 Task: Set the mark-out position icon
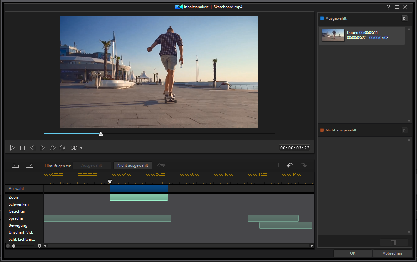pyautogui.click(x=29, y=165)
